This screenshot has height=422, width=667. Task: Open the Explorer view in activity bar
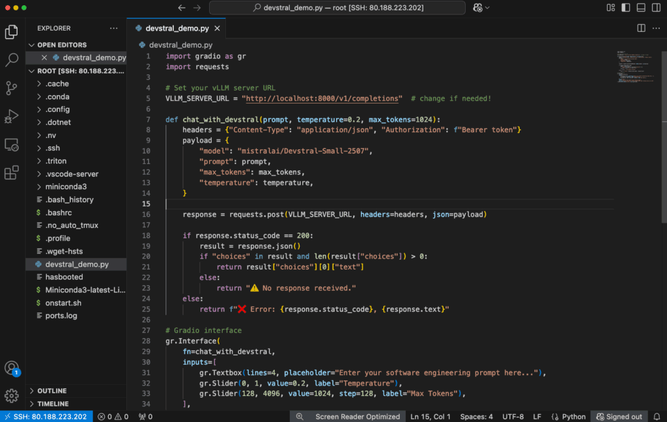click(12, 32)
